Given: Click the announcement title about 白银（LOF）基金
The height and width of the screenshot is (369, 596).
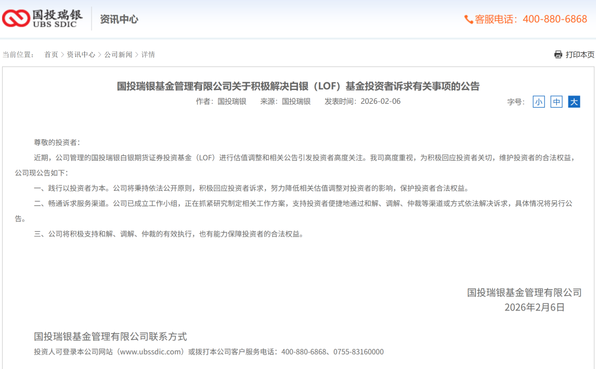Looking at the screenshot, I should click(298, 86).
